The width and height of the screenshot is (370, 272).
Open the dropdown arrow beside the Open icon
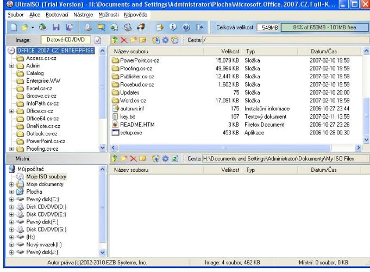(33, 27)
